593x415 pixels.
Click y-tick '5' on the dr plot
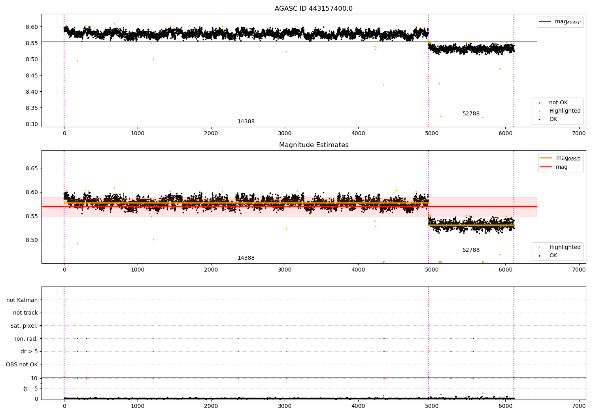point(36,389)
